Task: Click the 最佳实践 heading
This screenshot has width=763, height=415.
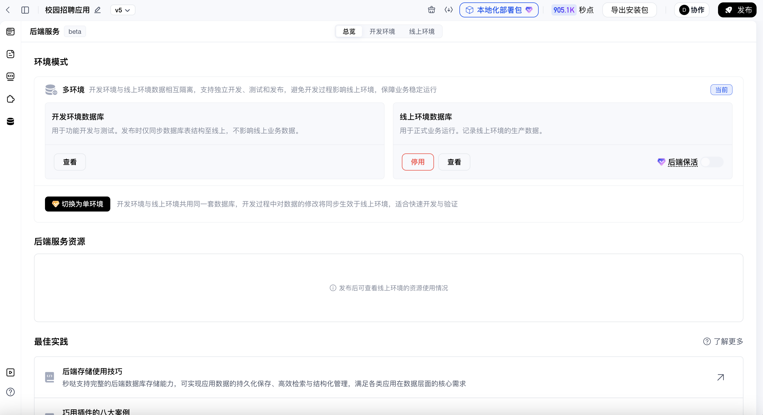Action: pyautogui.click(x=51, y=342)
